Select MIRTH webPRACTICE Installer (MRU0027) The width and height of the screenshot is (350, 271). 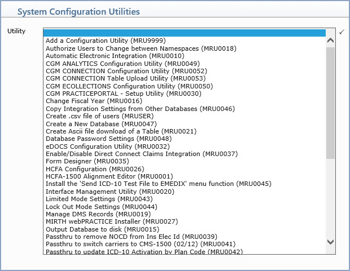coord(185,221)
